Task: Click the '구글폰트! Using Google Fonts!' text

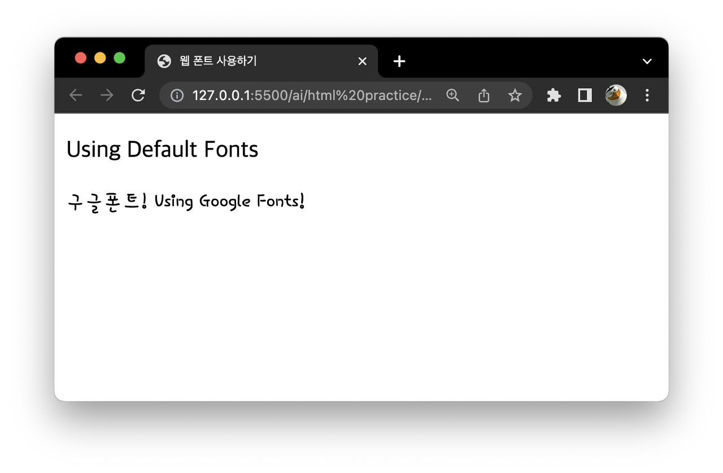Action: coord(186,201)
